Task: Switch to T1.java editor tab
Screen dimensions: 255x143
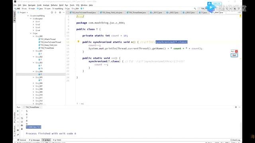Action: 204,12
